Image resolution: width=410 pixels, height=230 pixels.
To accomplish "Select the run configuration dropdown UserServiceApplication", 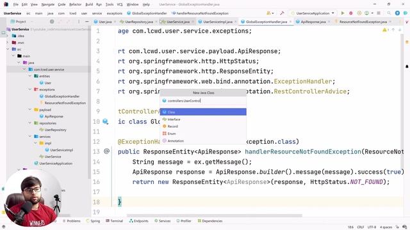I will (x=313, y=13).
